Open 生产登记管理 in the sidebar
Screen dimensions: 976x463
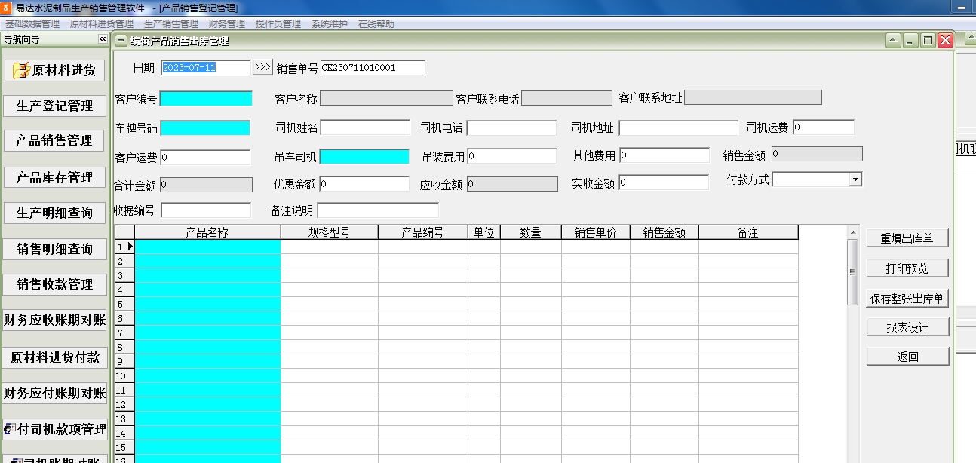point(54,106)
